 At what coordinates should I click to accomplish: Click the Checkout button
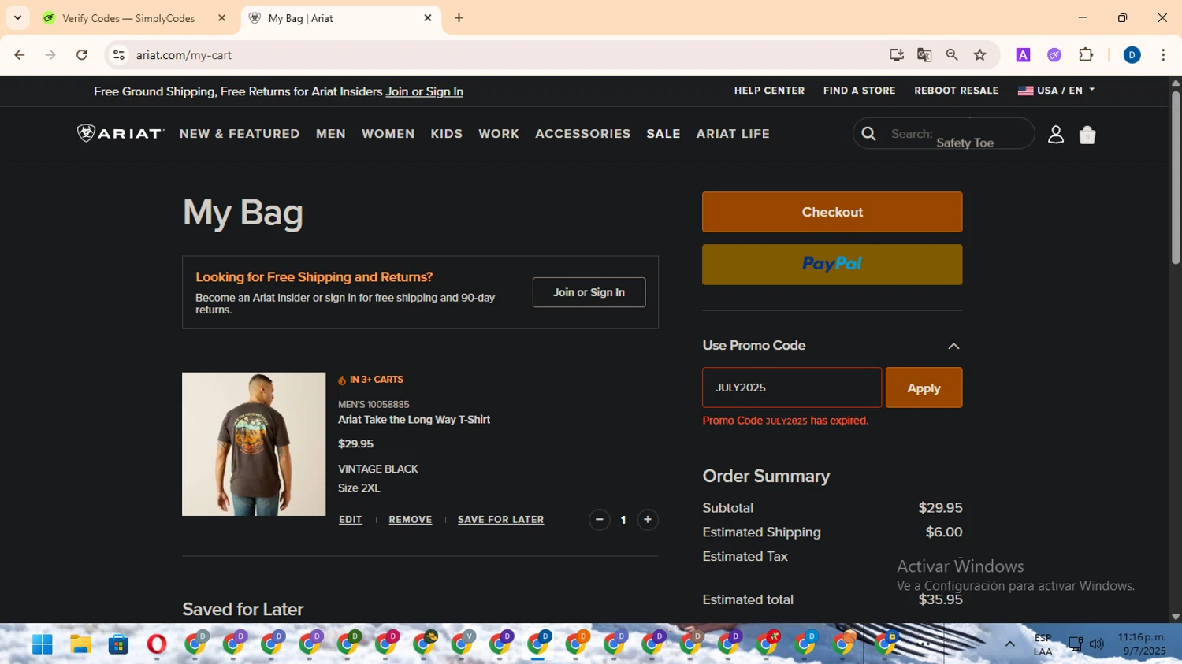832,212
